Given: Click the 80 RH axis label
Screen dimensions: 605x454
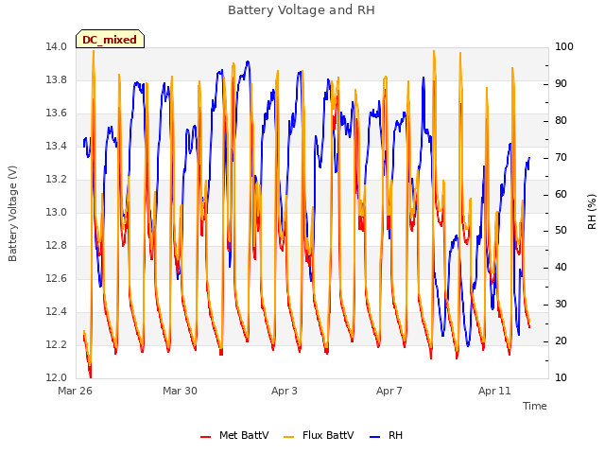Looking at the screenshot, I should pyautogui.click(x=561, y=121).
